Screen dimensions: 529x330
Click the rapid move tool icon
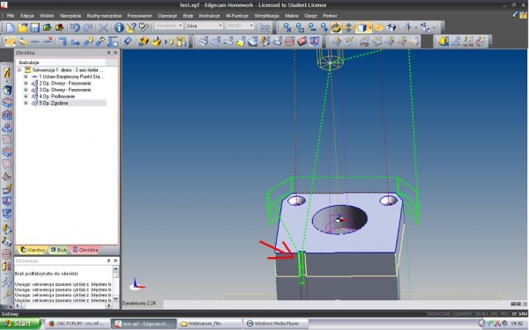point(63,41)
